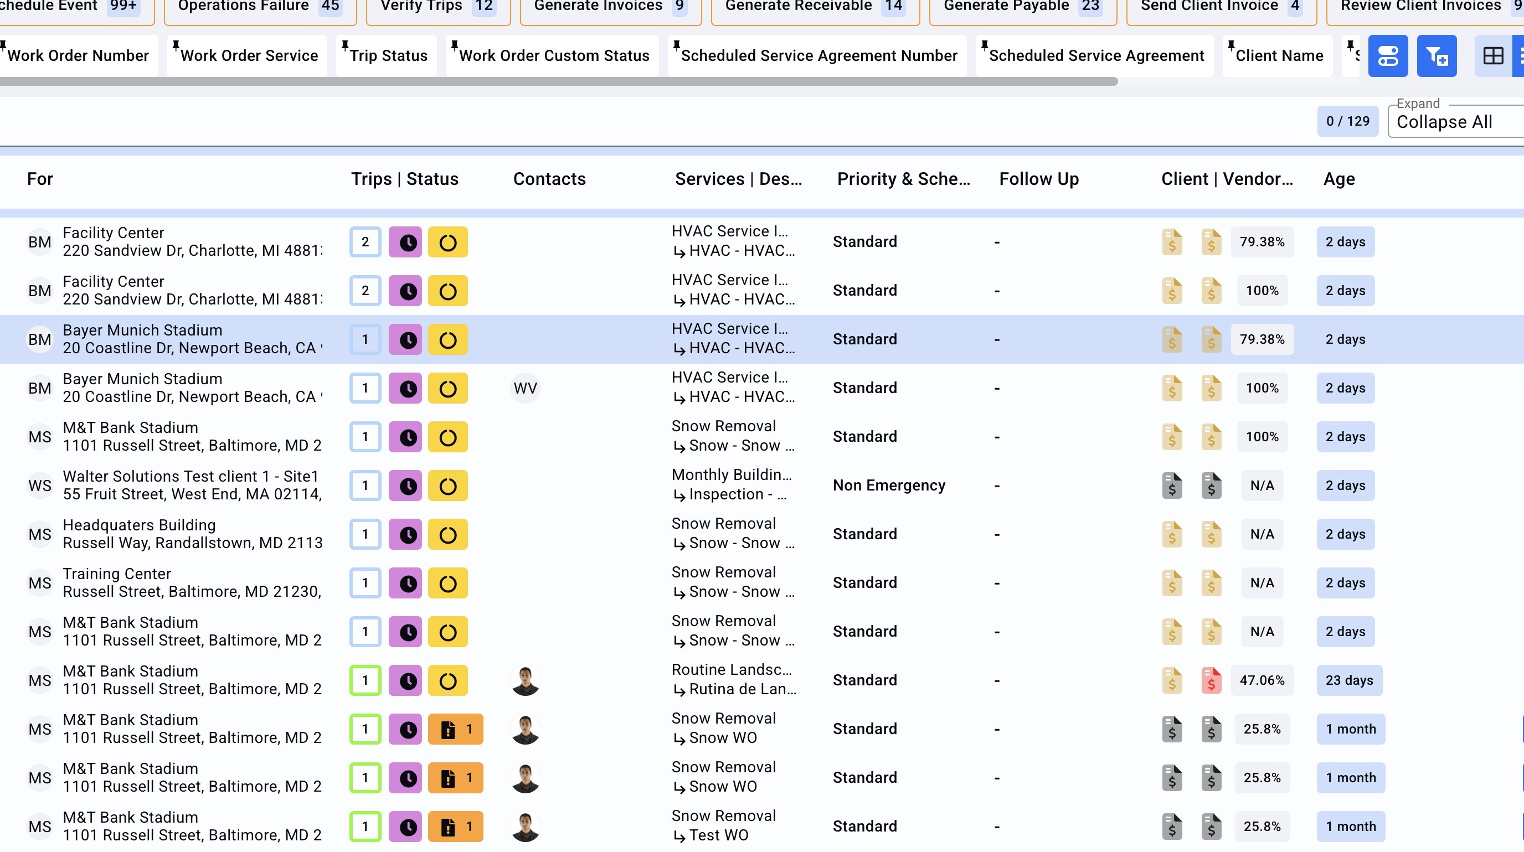The width and height of the screenshot is (1524, 852).
Task: Click pin icon on Trip Status filter
Action: click(x=345, y=45)
